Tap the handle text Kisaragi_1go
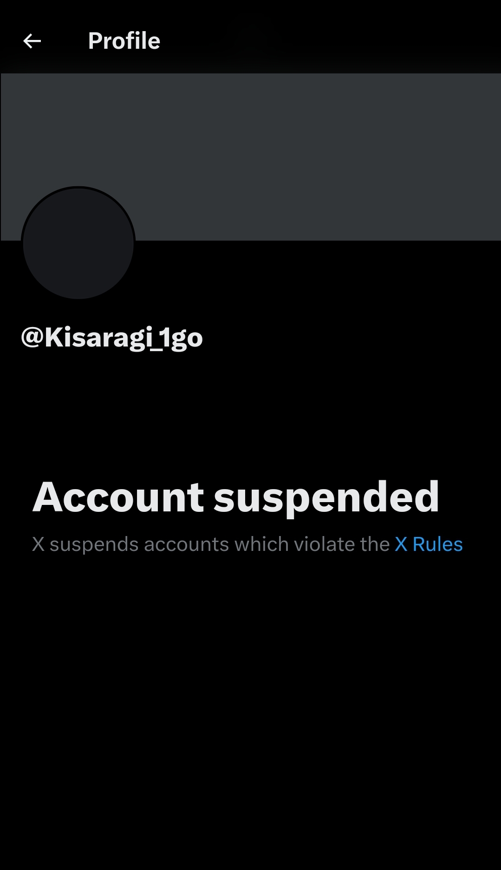 click(124, 338)
